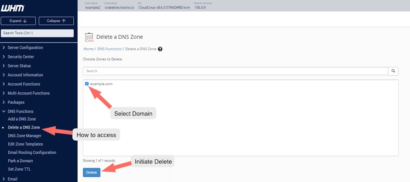
Task: Click username example2 text
Action: 93,7
